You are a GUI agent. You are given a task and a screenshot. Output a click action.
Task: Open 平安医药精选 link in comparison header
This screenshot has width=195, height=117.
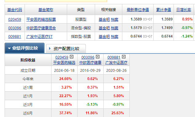pos(64,62)
